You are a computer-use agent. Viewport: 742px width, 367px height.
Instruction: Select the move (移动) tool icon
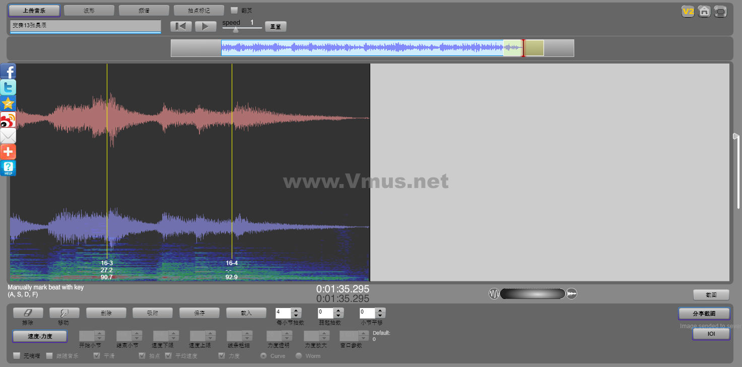pos(64,313)
